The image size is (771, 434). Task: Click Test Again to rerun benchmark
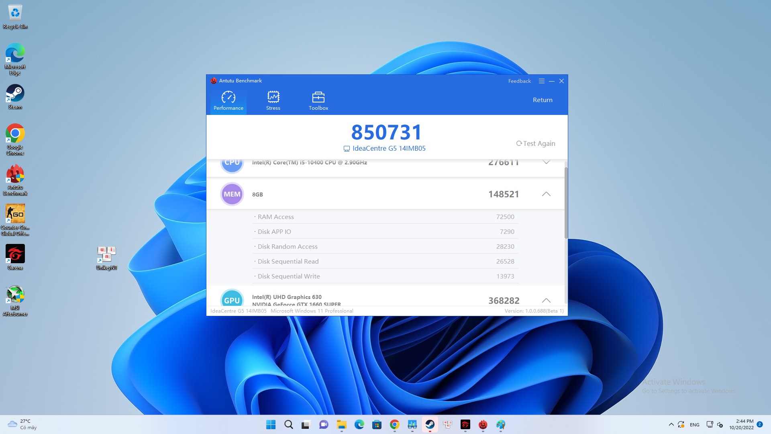tap(536, 143)
